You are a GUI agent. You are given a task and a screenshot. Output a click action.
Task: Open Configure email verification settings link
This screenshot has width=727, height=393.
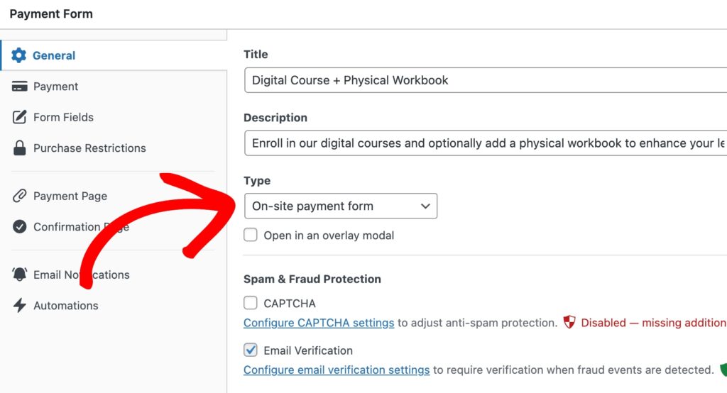click(x=337, y=370)
